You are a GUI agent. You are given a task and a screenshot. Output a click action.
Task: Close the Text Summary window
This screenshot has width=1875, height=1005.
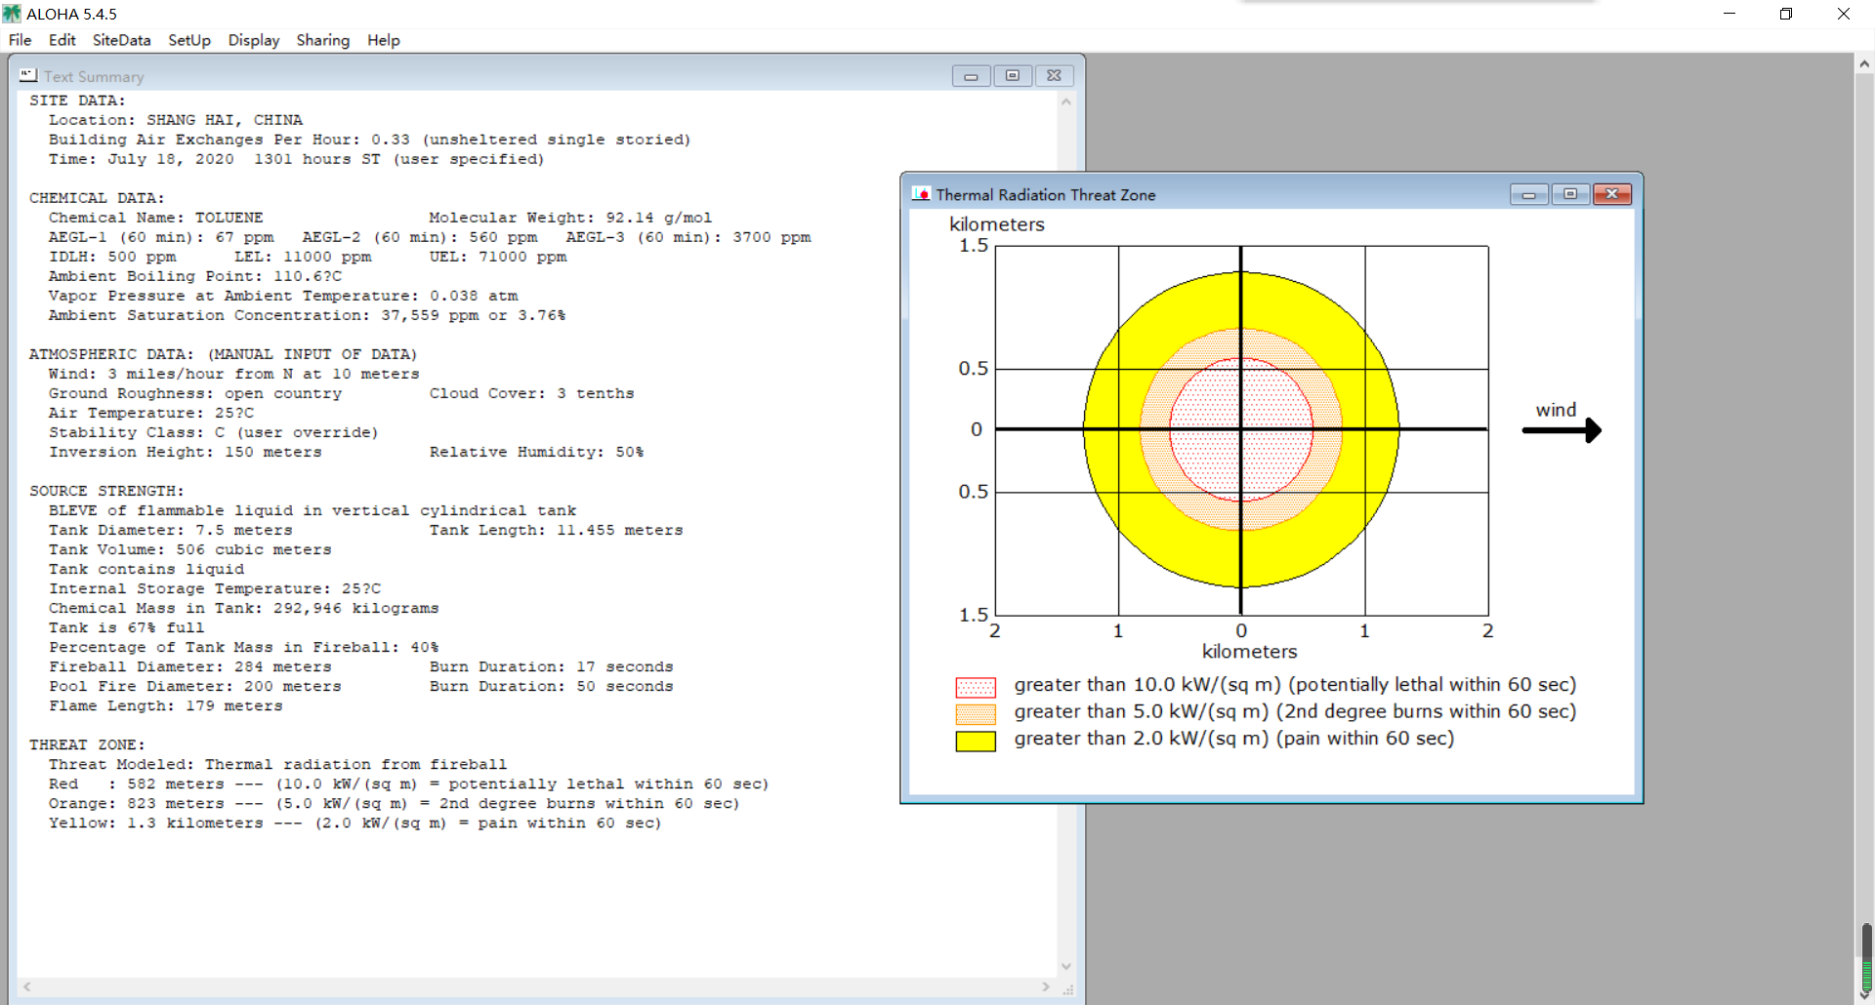point(1055,76)
